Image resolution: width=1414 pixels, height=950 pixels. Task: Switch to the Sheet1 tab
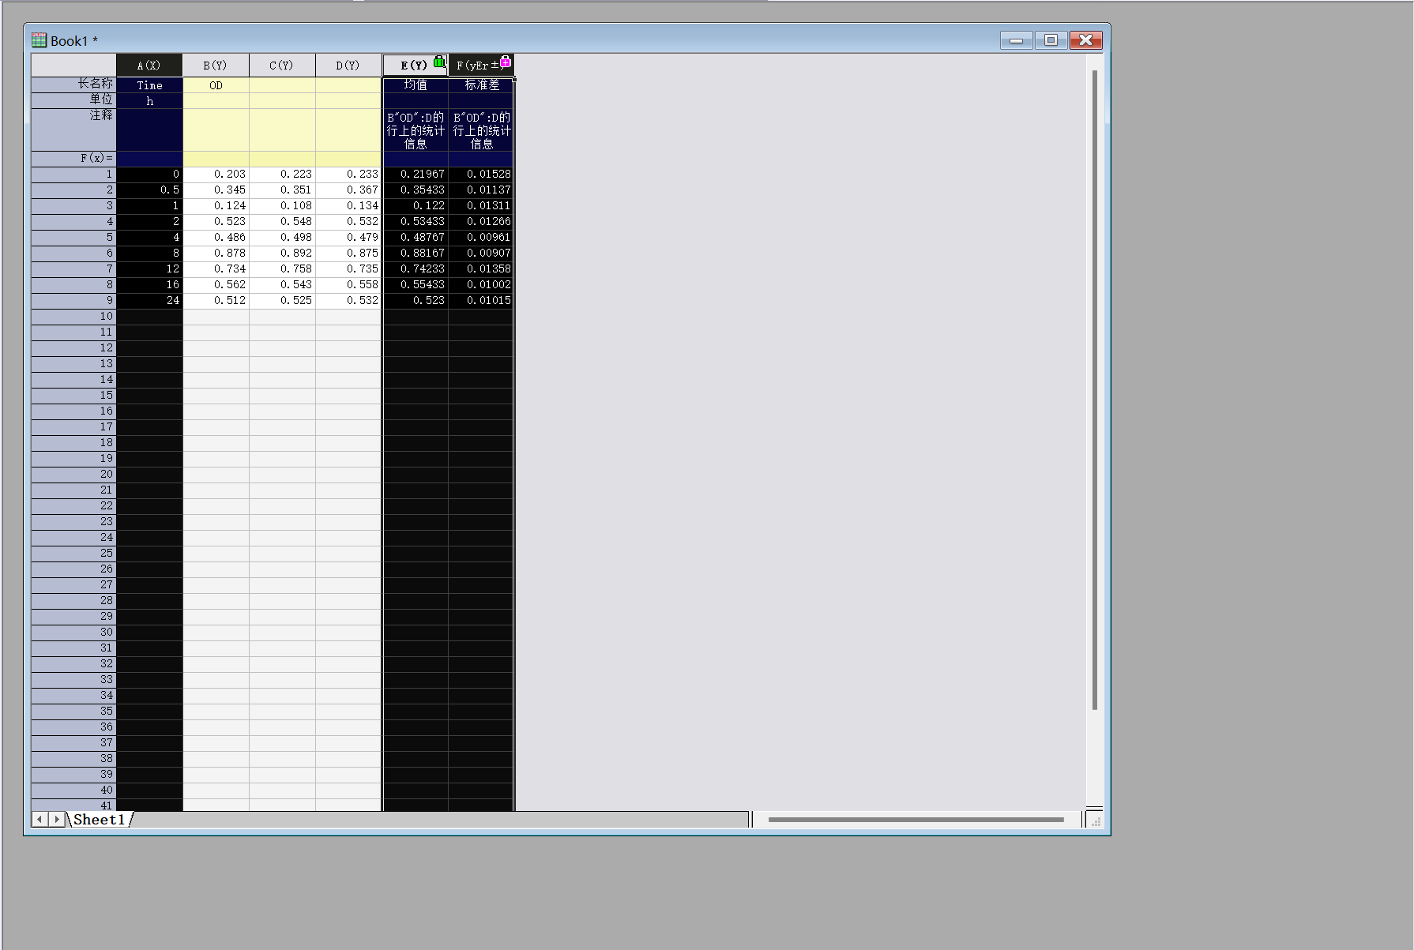[100, 820]
